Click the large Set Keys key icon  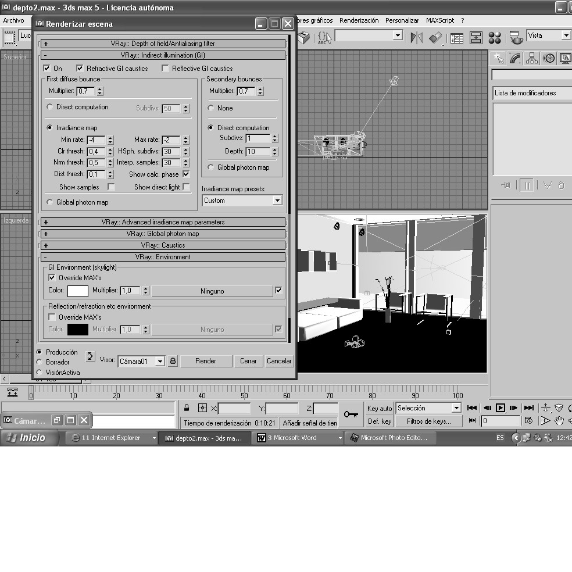pos(351,414)
